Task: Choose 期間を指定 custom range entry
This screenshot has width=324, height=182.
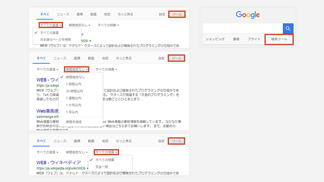Action: pyautogui.click(x=74, y=122)
